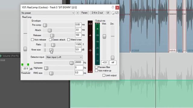The width and height of the screenshot is (193, 108).
Task: Click the gain reduction meter
Action: pyautogui.click(x=90, y=47)
